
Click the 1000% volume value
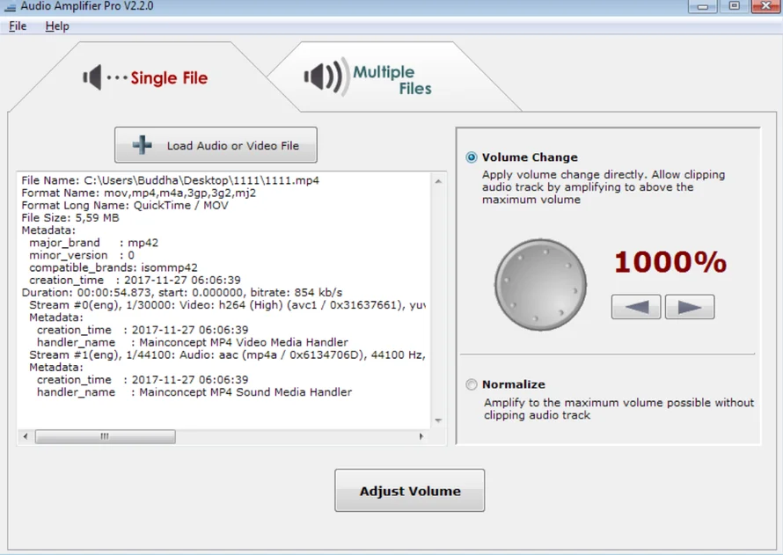670,262
